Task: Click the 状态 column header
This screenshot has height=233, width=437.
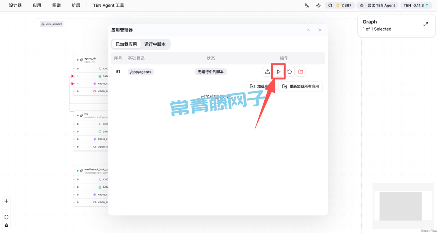Action: pos(211,59)
